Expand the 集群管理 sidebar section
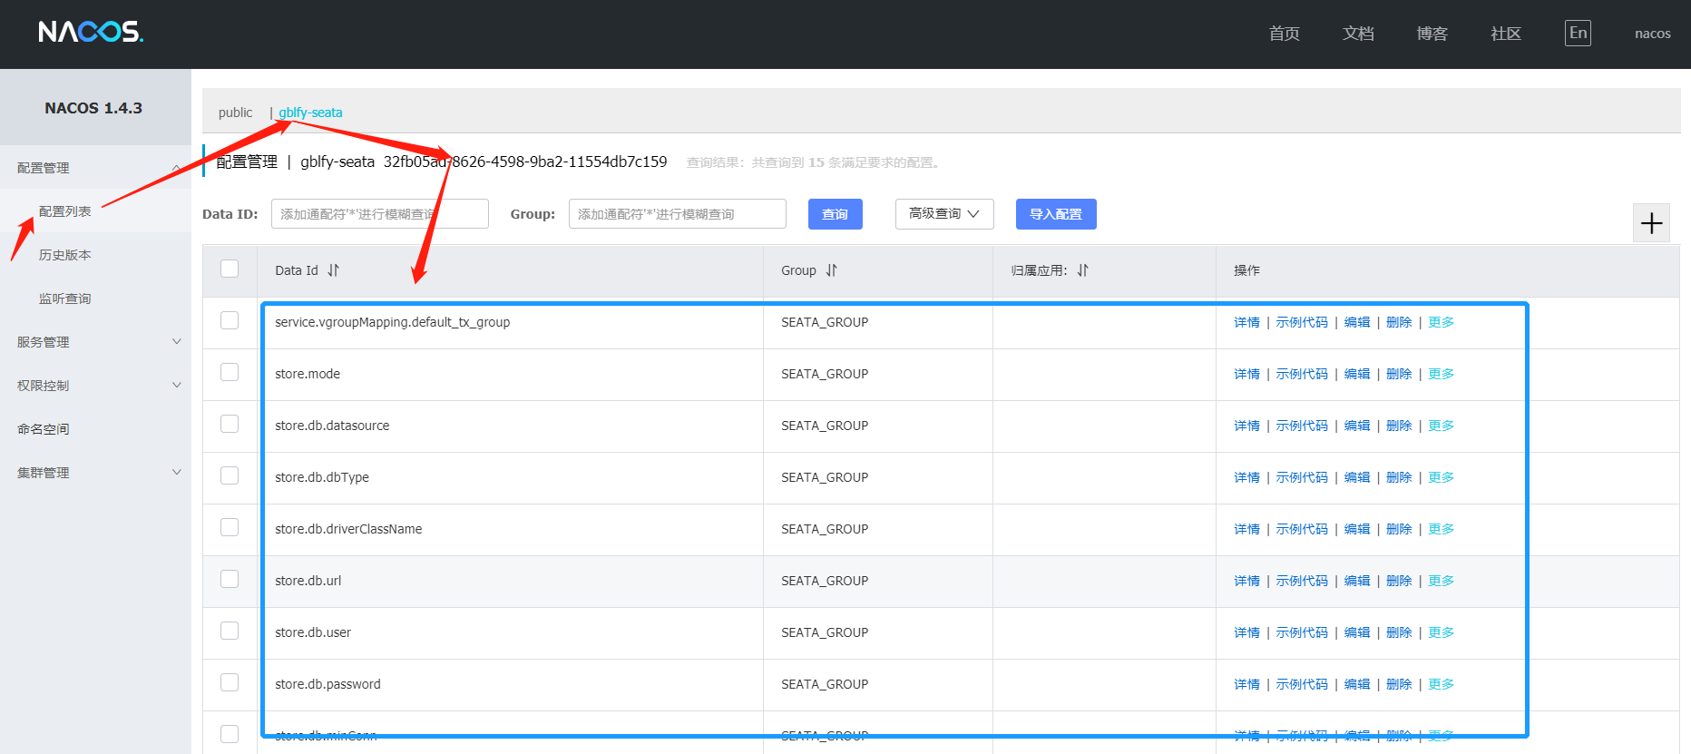The height and width of the screenshot is (754, 1691). (x=95, y=473)
